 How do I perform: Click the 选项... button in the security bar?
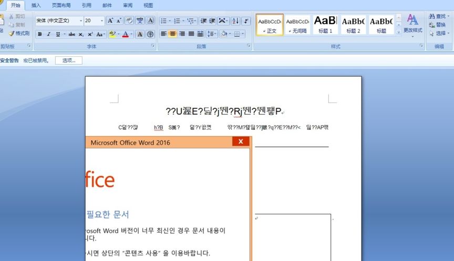click(x=69, y=60)
